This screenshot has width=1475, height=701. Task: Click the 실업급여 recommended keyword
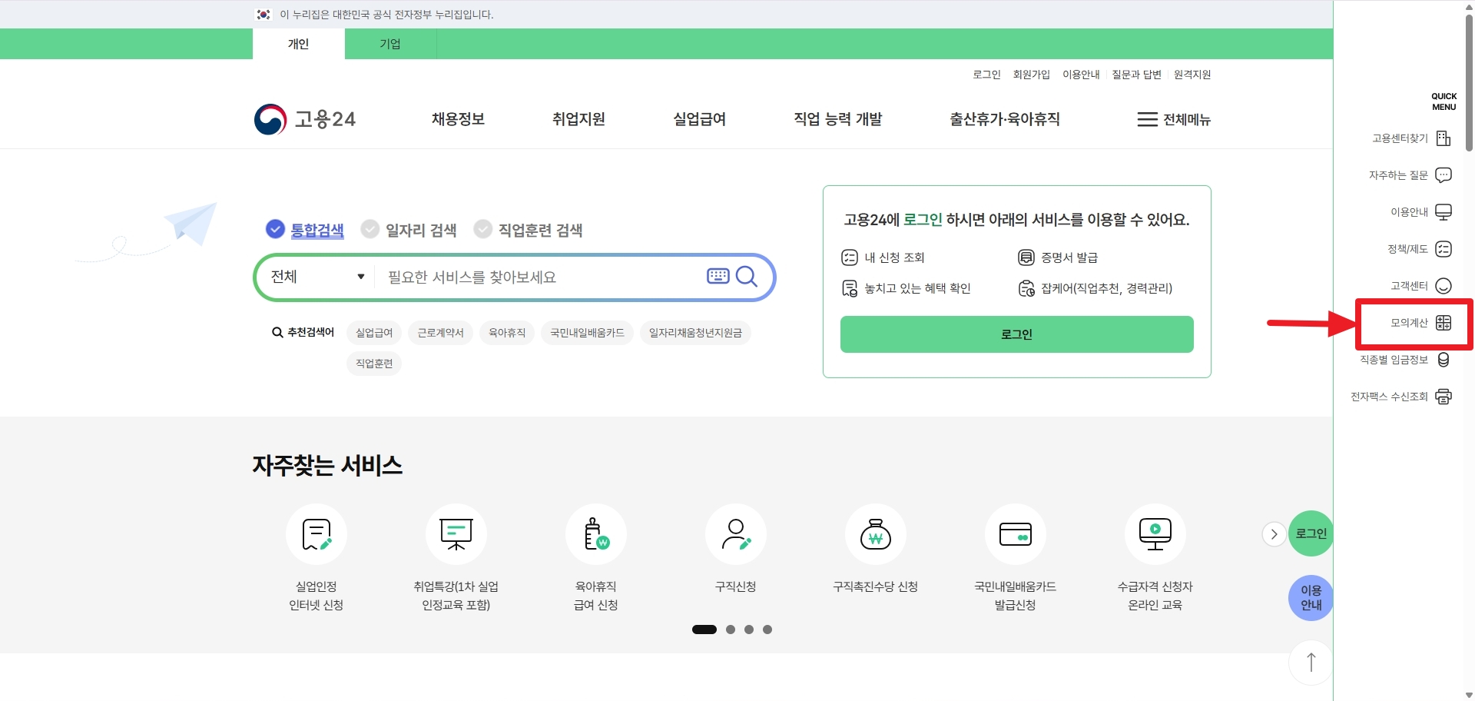374,333
